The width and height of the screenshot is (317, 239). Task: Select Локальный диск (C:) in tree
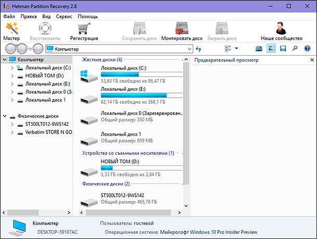coord(48,68)
